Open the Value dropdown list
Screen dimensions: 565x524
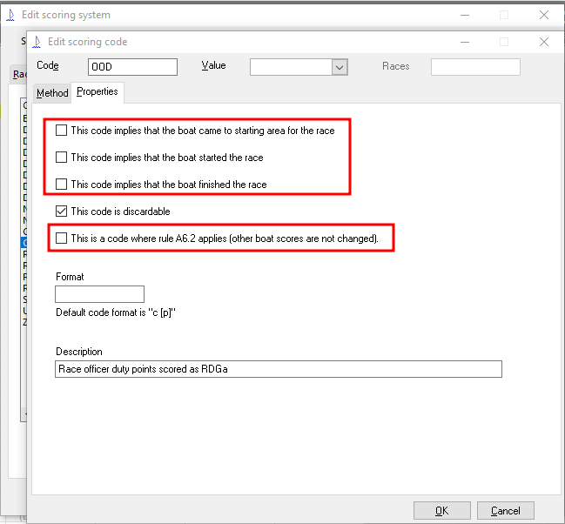pyautogui.click(x=340, y=67)
